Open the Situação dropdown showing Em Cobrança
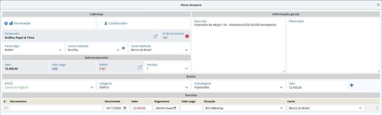 click(x=245, y=108)
